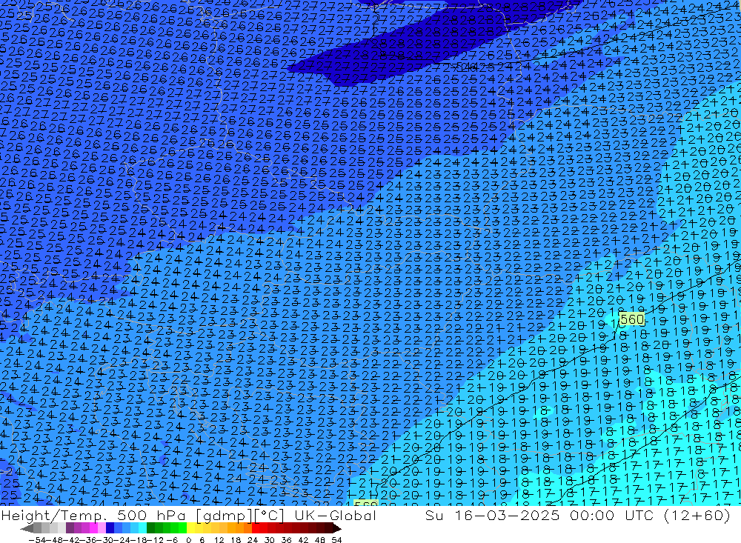Select the darkest green legend segment
The image size is (741, 543).
[x=150, y=529]
